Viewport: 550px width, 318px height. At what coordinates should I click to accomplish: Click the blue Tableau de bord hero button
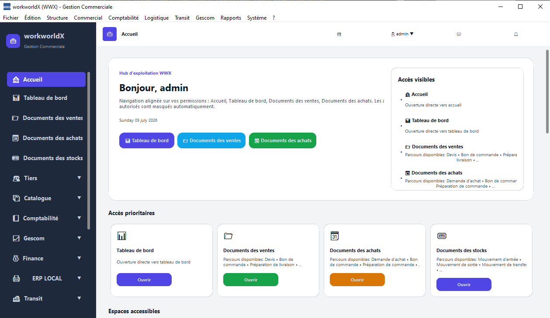(x=147, y=140)
